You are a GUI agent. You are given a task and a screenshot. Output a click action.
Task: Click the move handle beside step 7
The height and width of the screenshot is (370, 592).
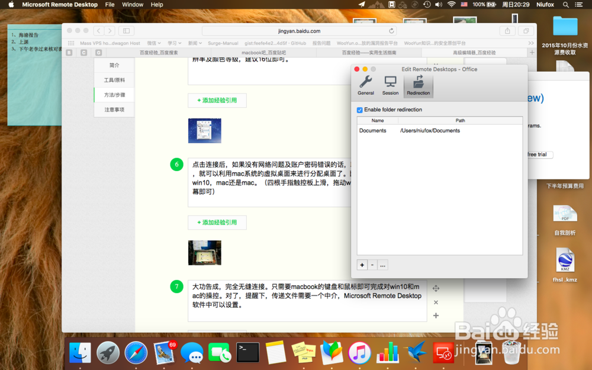tap(436, 288)
